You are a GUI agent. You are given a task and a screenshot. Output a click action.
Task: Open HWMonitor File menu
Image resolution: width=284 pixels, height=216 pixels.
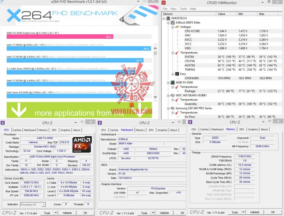pyautogui.click(x=165, y=9)
